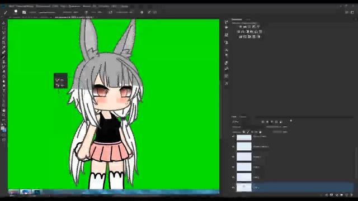The image size is (358, 201).
Task: Hide the selected highlighted layer
Action: 233,188
